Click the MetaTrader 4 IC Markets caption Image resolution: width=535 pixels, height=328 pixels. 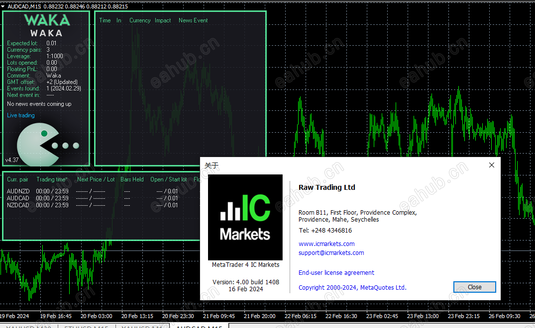pyautogui.click(x=246, y=265)
